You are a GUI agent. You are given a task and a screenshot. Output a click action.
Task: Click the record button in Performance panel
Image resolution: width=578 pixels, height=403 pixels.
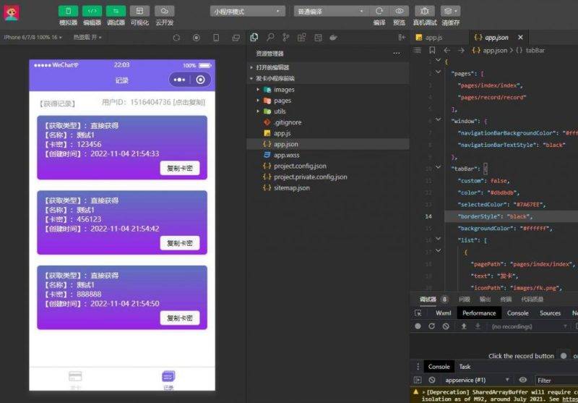coord(418,326)
